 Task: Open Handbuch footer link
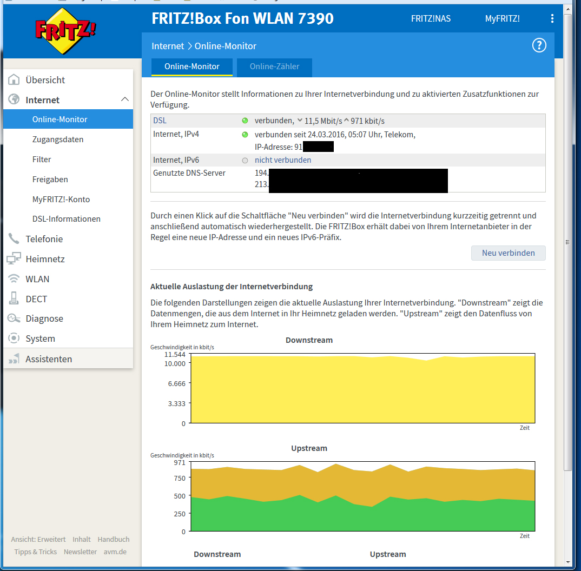point(114,539)
